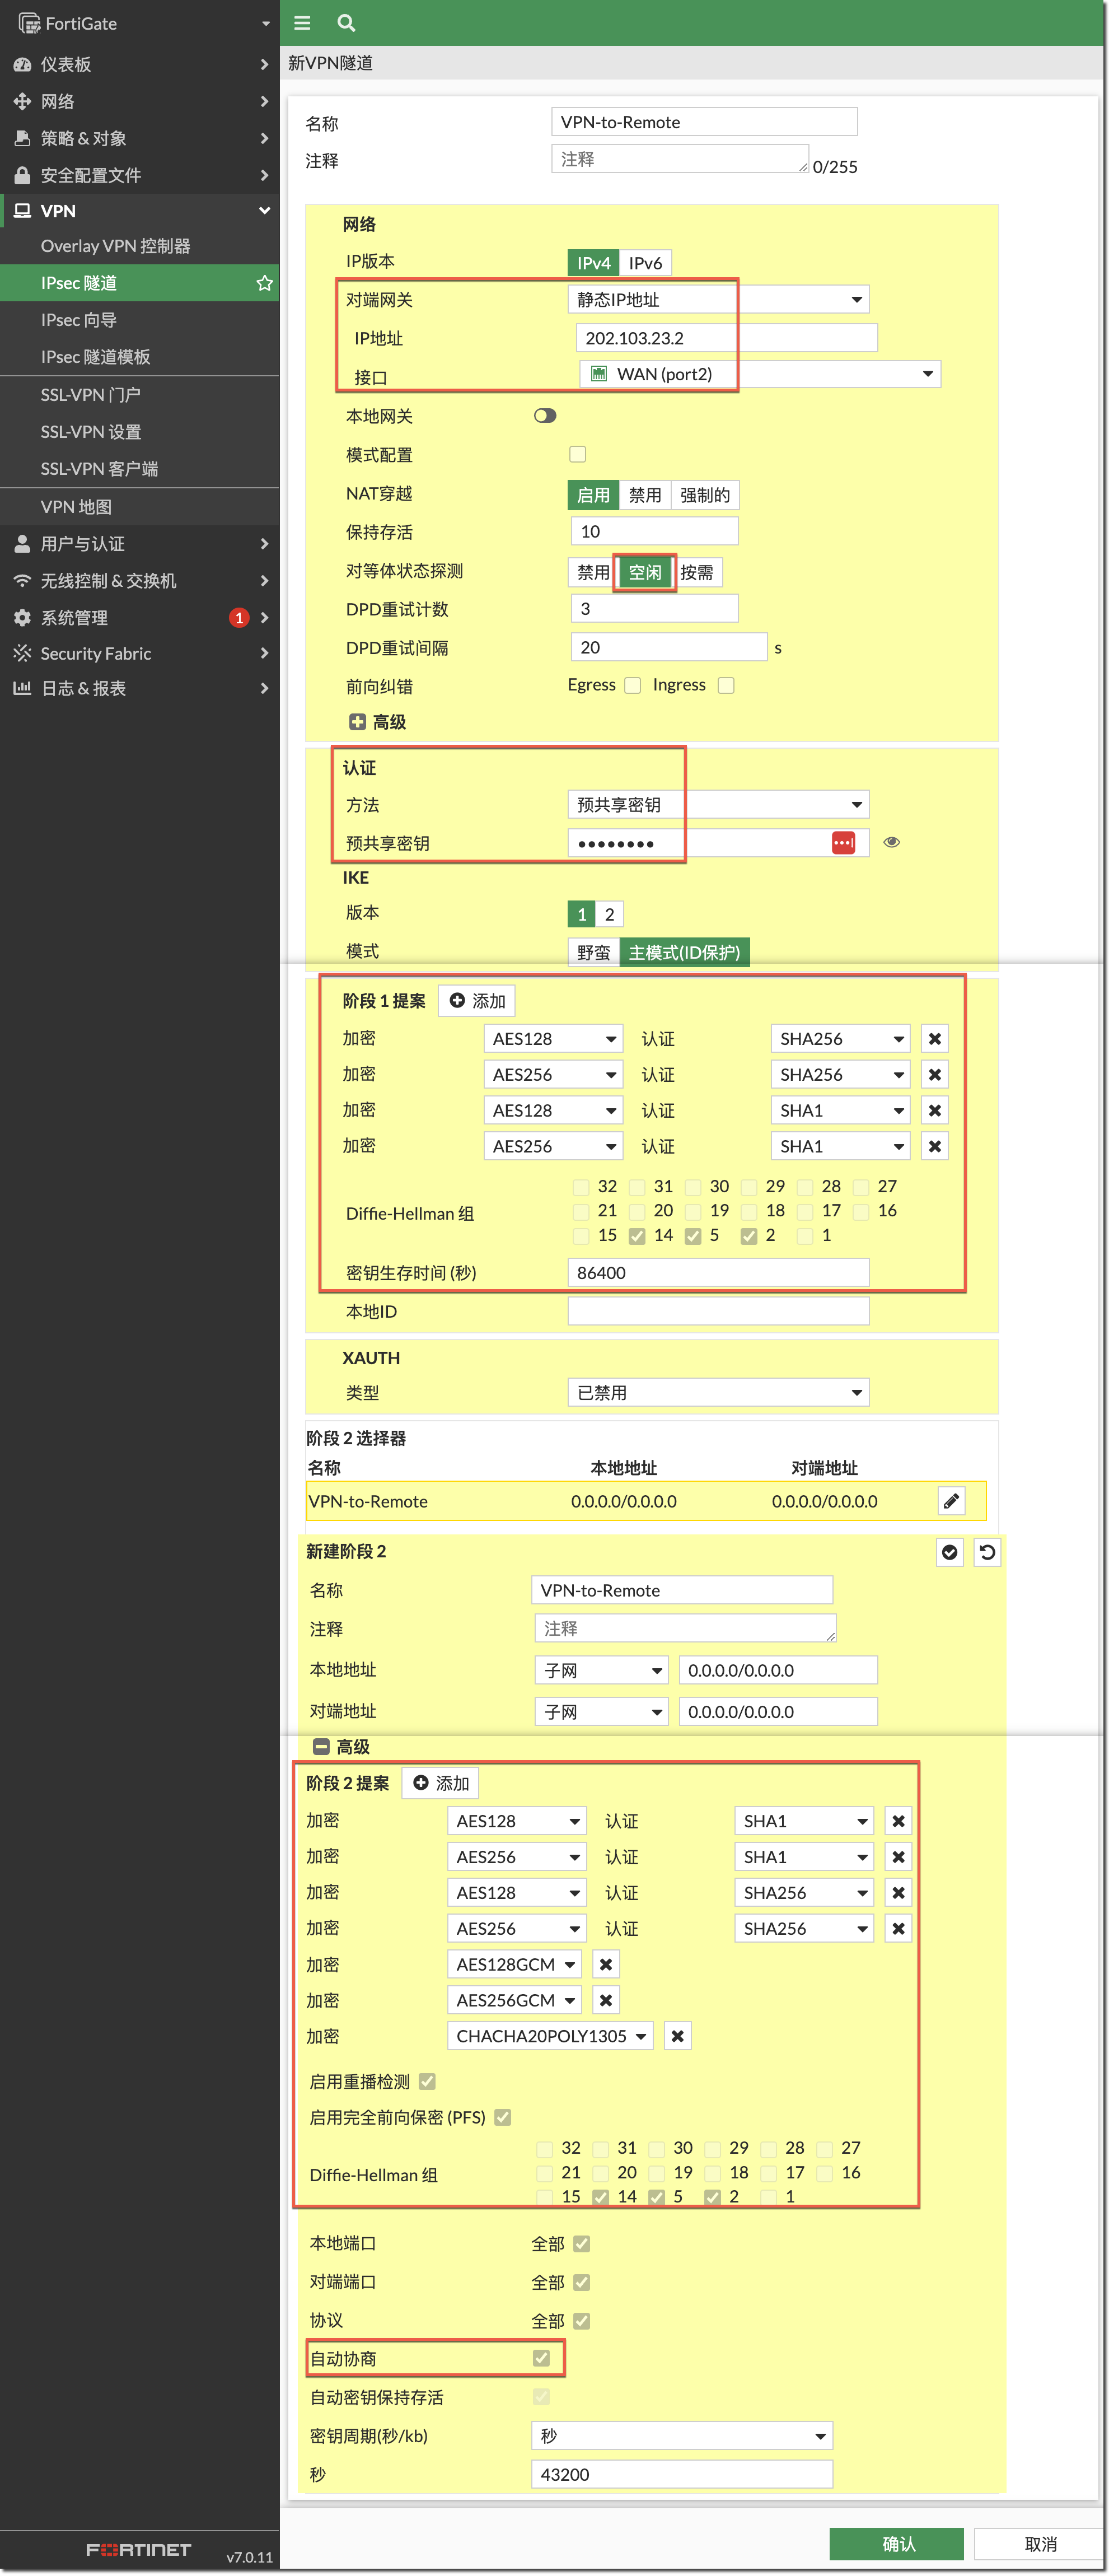The width and height of the screenshot is (1109, 2576).
Task: Delete the first Phase 1 AES128 SHA256 proposal
Action: [934, 1038]
